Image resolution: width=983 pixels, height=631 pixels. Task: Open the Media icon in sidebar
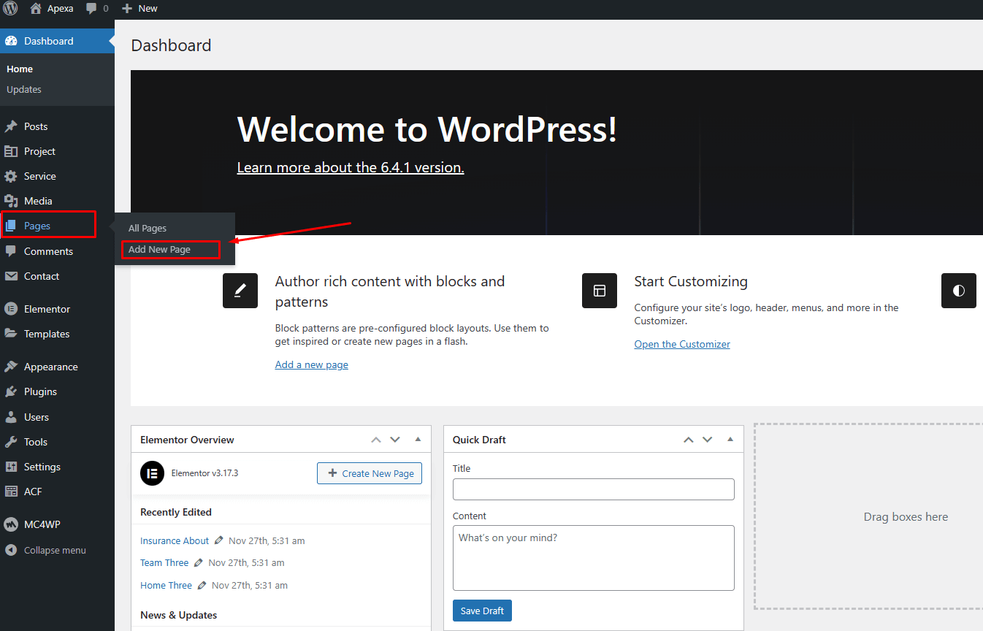(11, 201)
